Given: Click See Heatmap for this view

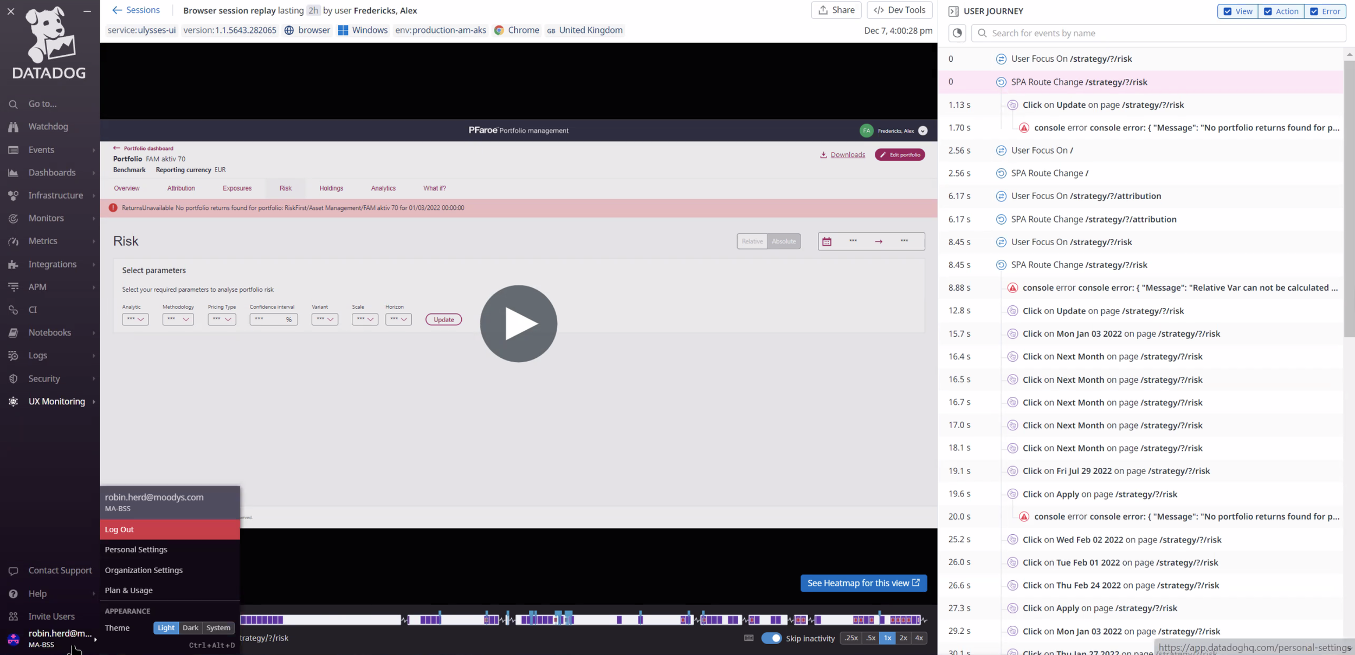Looking at the screenshot, I should coord(863,583).
